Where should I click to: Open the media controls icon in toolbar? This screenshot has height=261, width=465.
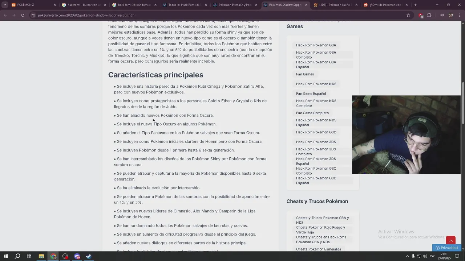coord(442,15)
